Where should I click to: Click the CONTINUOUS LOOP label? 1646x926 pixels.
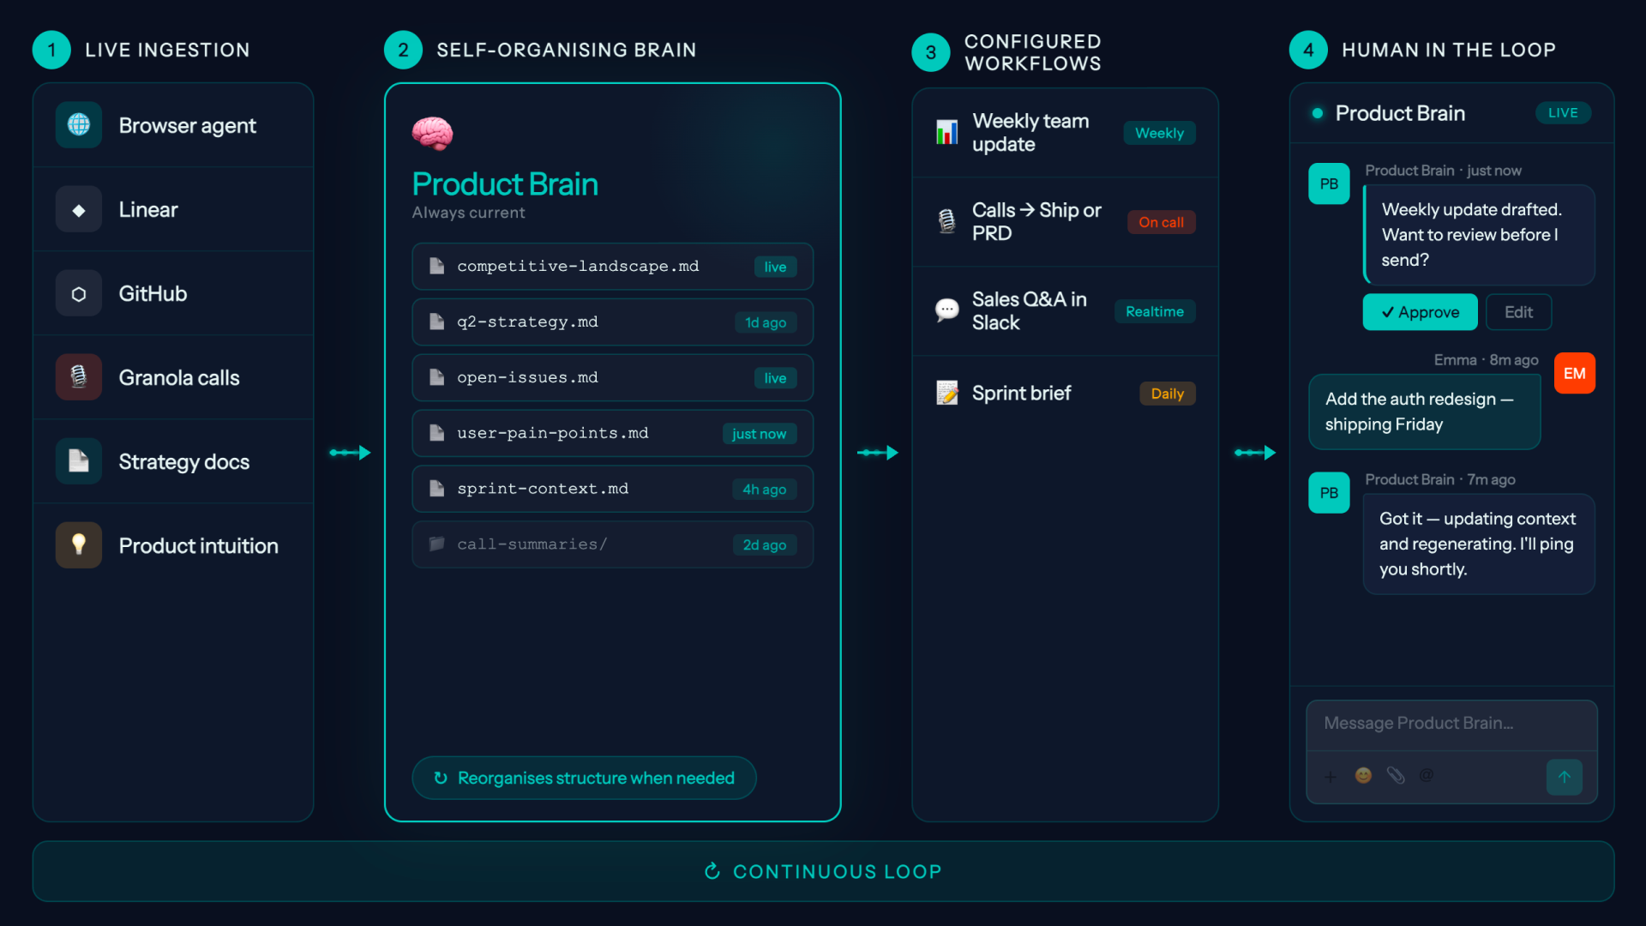point(837,871)
